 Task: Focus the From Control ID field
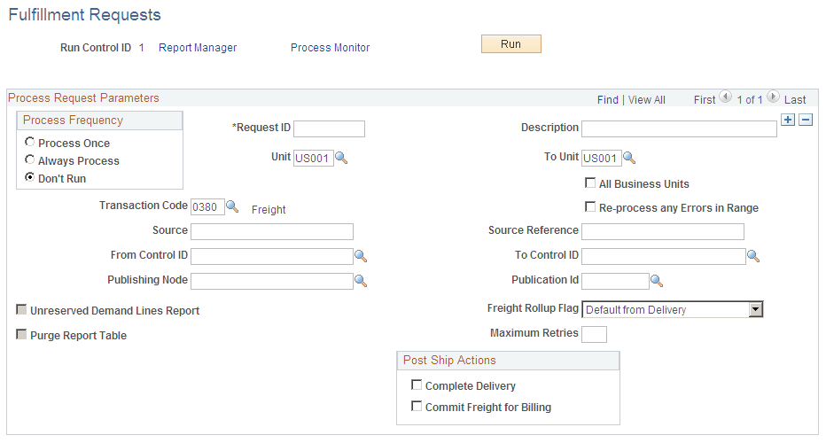(272, 257)
